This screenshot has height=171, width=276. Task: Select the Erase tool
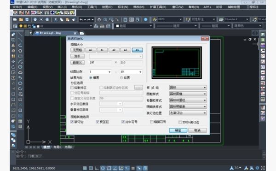click(x=13, y=35)
